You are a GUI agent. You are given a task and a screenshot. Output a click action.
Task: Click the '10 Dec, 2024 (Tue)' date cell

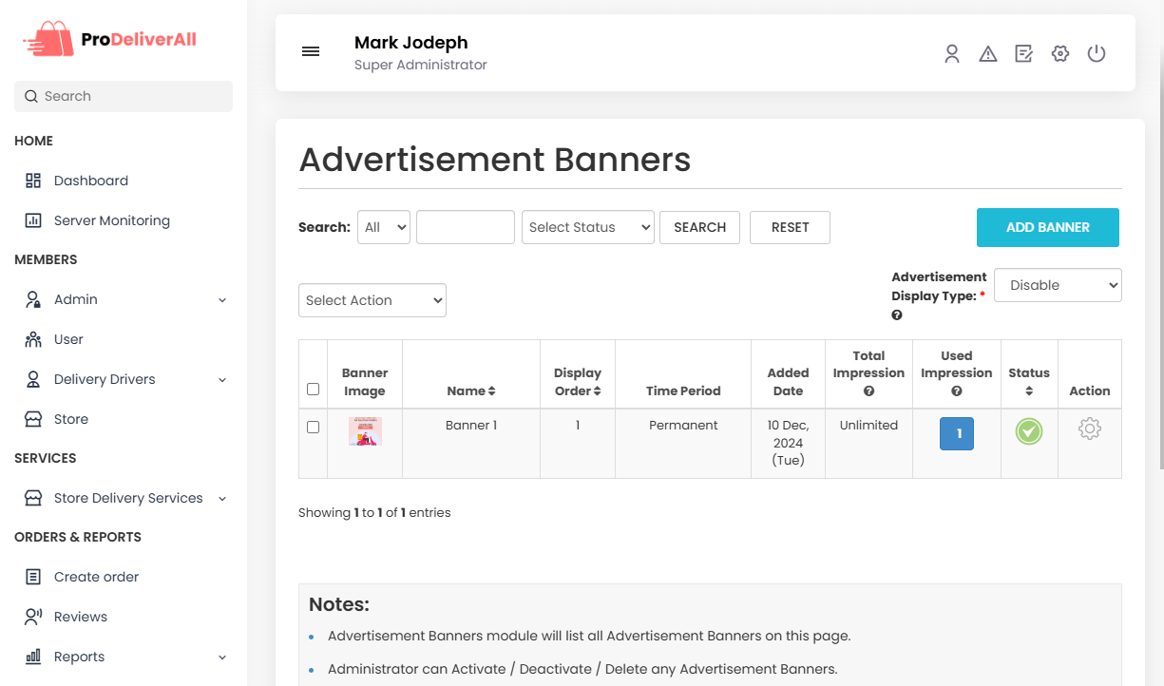(x=788, y=443)
